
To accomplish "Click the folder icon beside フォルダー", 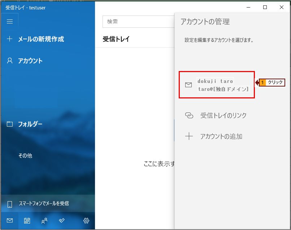I will [x=10, y=124].
